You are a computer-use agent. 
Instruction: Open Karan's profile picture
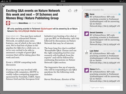point(86,15)
